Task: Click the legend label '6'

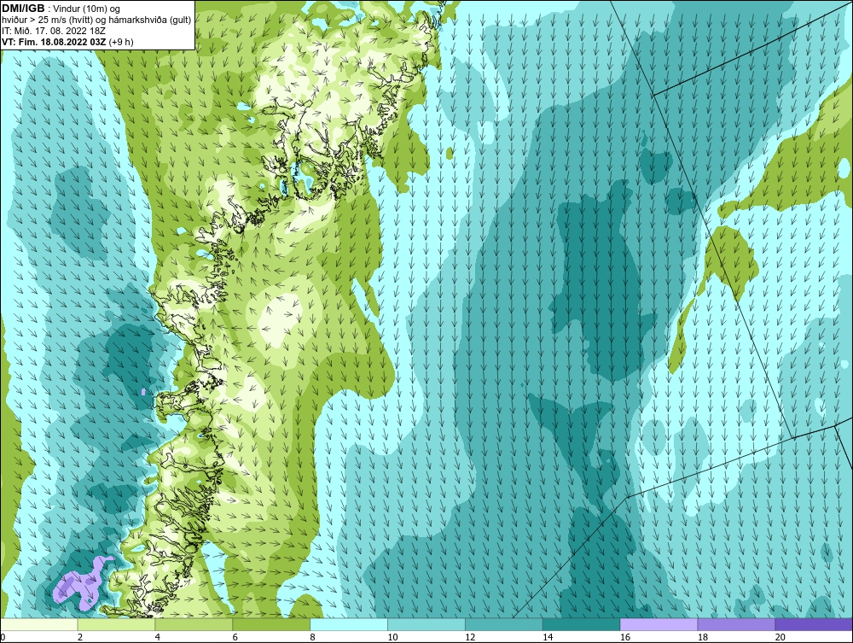Action: [235, 637]
